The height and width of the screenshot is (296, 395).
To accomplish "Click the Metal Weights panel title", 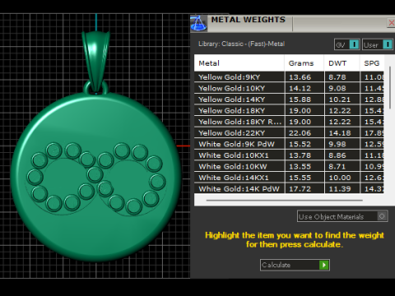I will coord(249,20).
